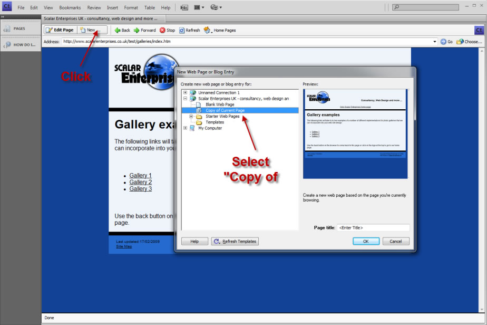The width and height of the screenshot is (487, 325).
Task: Expand the Starter Web Pages folder
Action: tap(191, 116)
